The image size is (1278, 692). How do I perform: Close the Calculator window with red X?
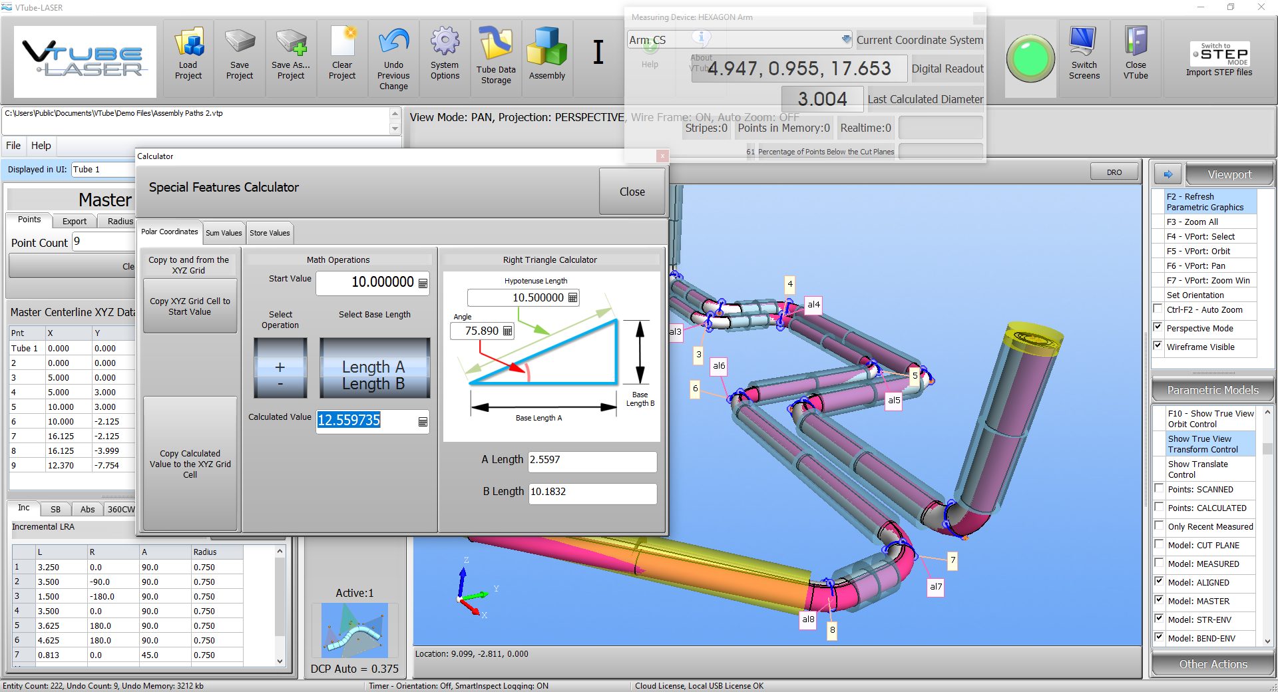tap(662, 156)
